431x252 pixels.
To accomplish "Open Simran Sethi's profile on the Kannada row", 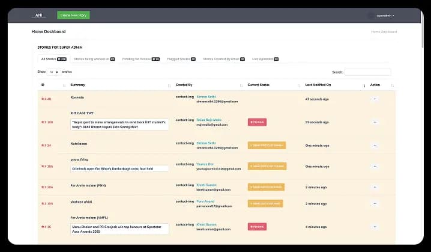I will pyautogui.click(x=206, y=97).
